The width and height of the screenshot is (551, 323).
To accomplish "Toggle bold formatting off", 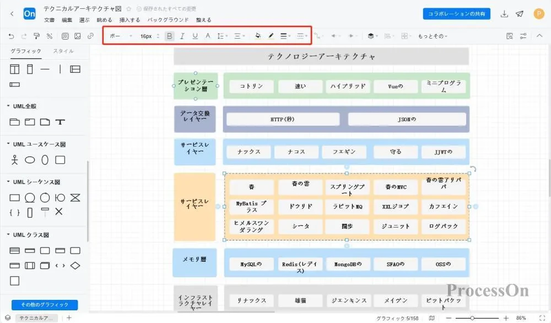I will (x=169, y=35).
